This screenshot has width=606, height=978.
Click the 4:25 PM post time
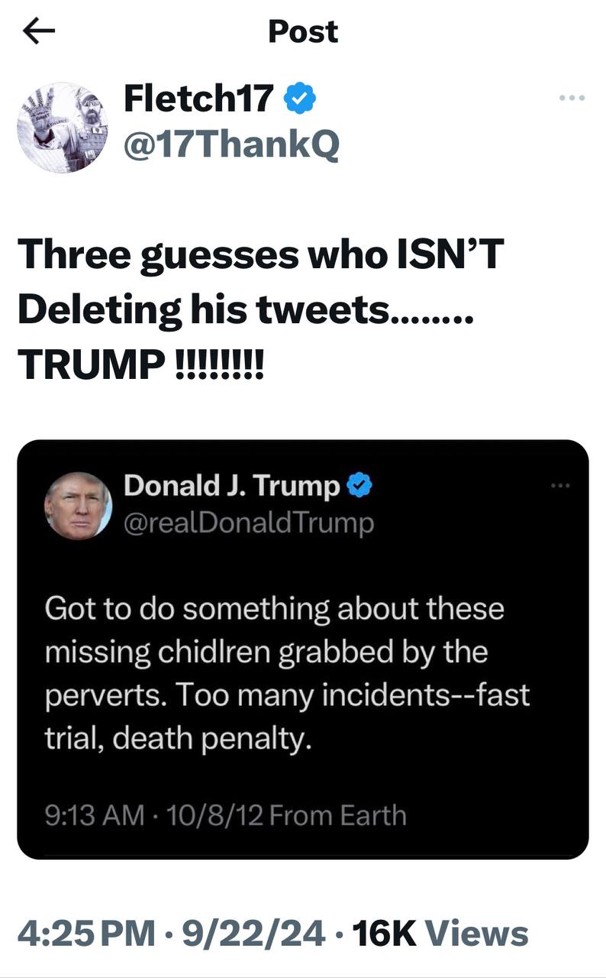pyautogui.click(x=85, y=934)
